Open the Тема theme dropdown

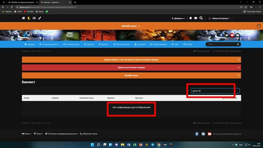pos(38,134)
